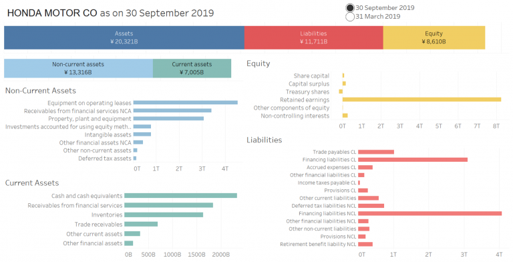The width and height of the screenshot is (513, 262).
Task: Click the Non-controlling interests bar
Action: tap(345, 116)
